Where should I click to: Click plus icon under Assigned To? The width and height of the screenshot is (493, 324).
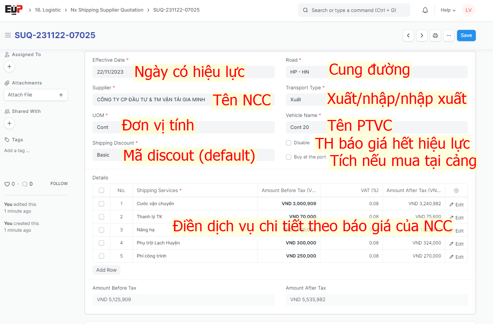coord(9,67)
